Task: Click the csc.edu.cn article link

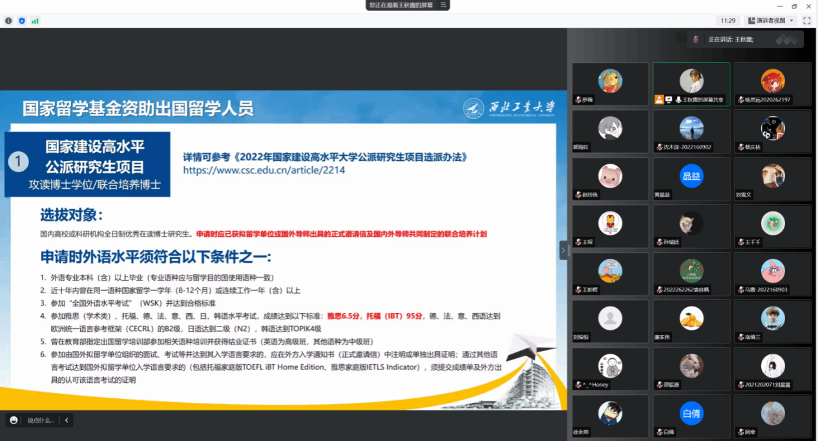Action: [264, 170]
